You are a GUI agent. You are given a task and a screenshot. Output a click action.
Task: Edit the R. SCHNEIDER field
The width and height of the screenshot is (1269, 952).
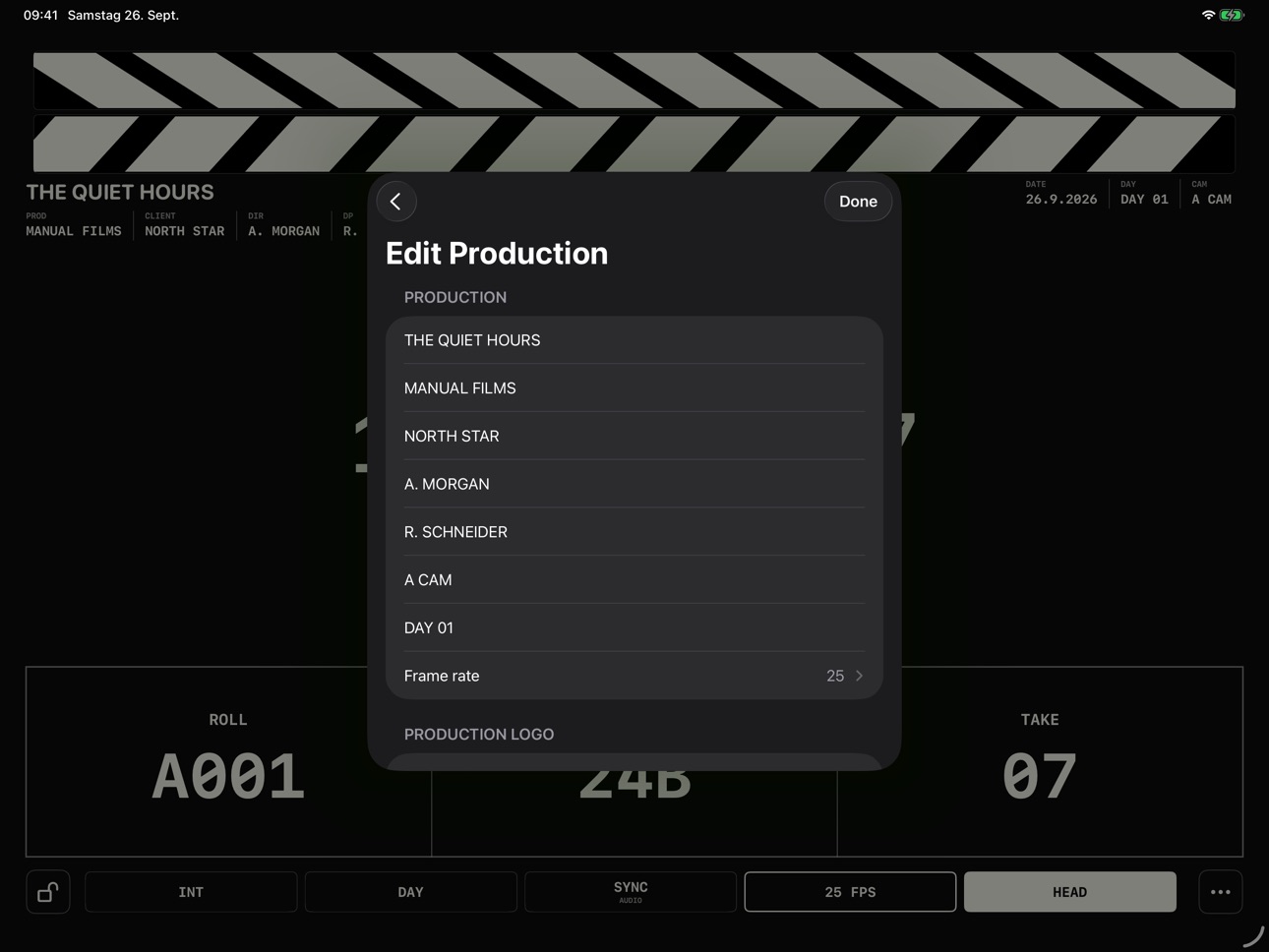pyautogui.click(x=634, y=532)
